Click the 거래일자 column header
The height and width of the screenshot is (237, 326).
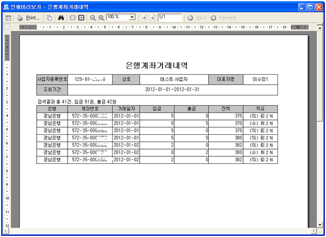tap(126, 109)
